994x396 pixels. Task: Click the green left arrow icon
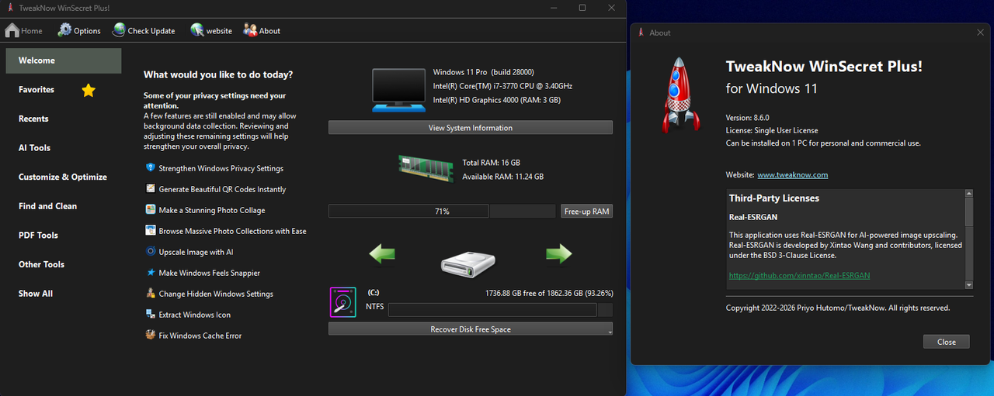point(381,253)
